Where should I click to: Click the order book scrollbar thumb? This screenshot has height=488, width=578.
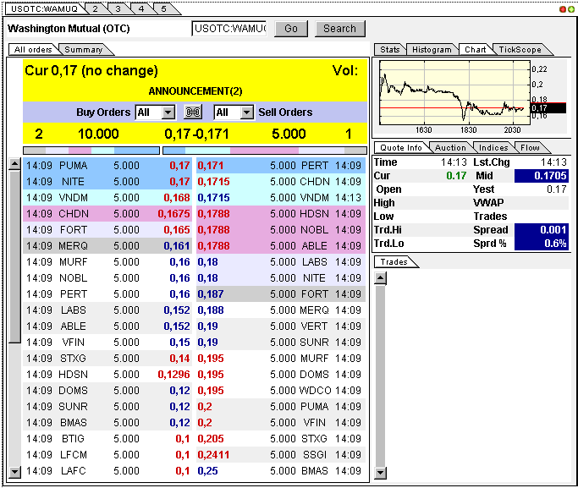[x=14, y=256]
